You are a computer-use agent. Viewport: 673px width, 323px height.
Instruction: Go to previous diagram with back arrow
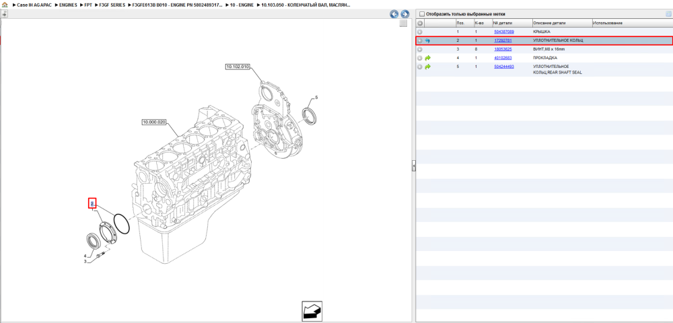point(394,14)
